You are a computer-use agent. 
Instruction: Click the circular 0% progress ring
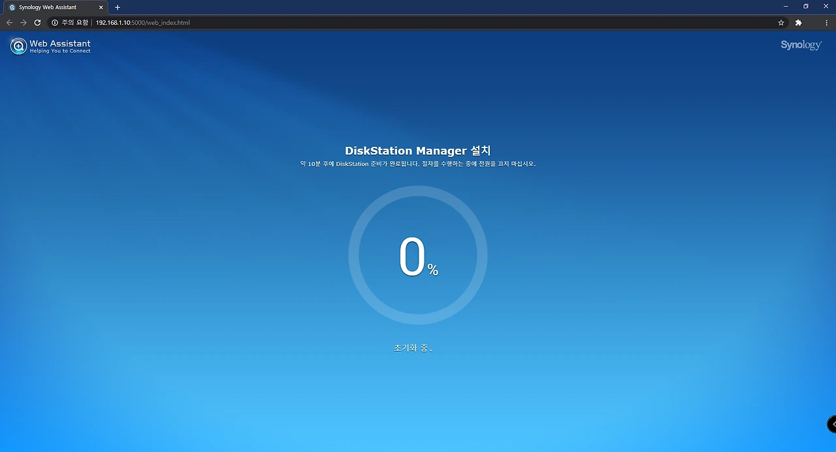click(x=418, y=255)
